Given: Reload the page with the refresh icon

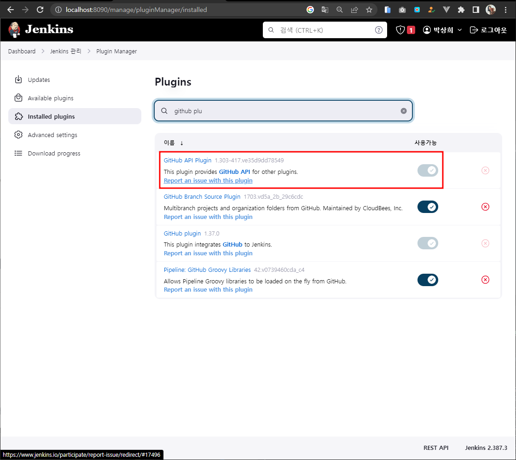Looking at the screenshot, I should pyautogui.click(x=40, y=10).
